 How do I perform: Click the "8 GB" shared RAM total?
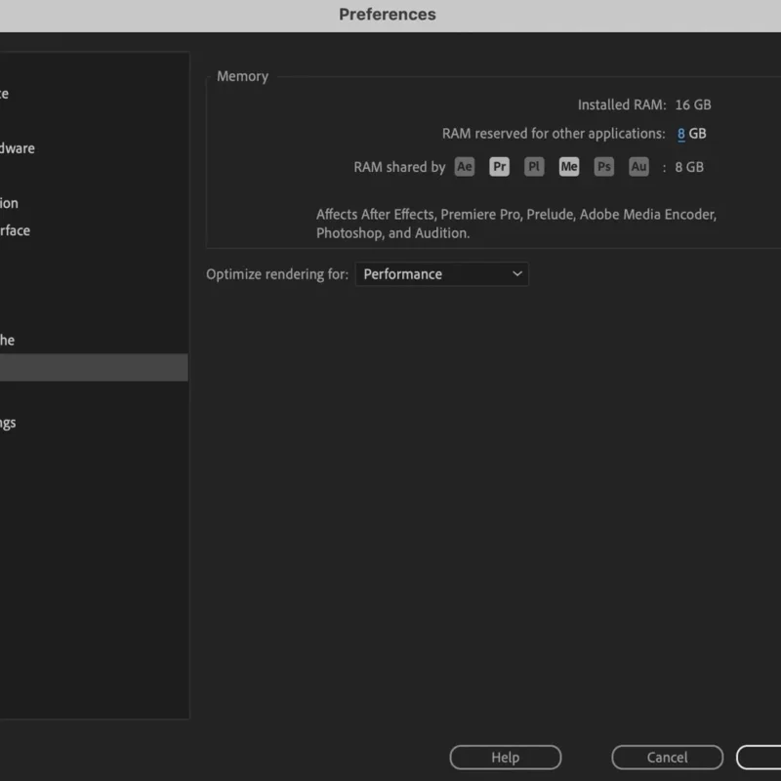pyautogui.click(x=689, y=167)
